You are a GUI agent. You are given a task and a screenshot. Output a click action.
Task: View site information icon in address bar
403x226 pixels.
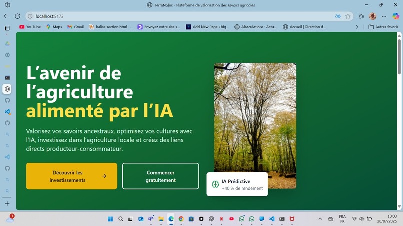point(30,16)
